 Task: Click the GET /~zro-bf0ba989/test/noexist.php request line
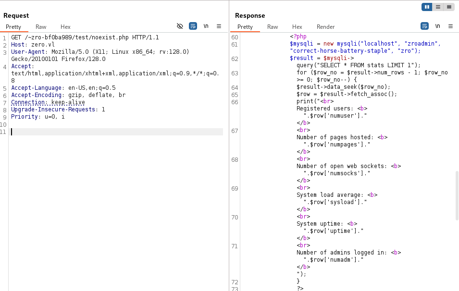85,37
